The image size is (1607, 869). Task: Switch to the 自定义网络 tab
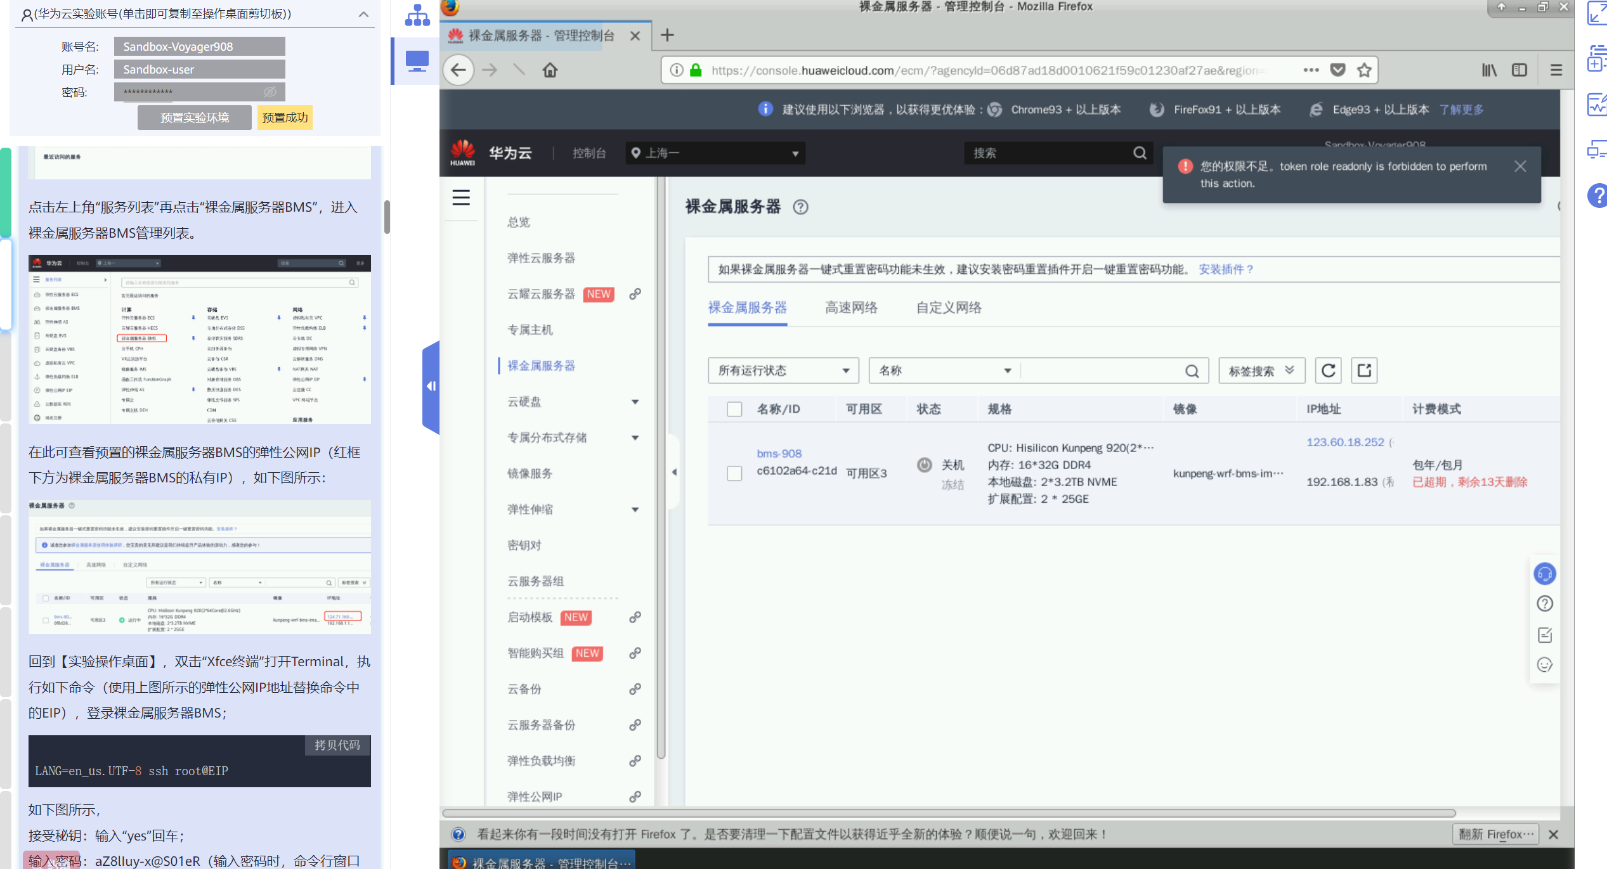point(949,308)
